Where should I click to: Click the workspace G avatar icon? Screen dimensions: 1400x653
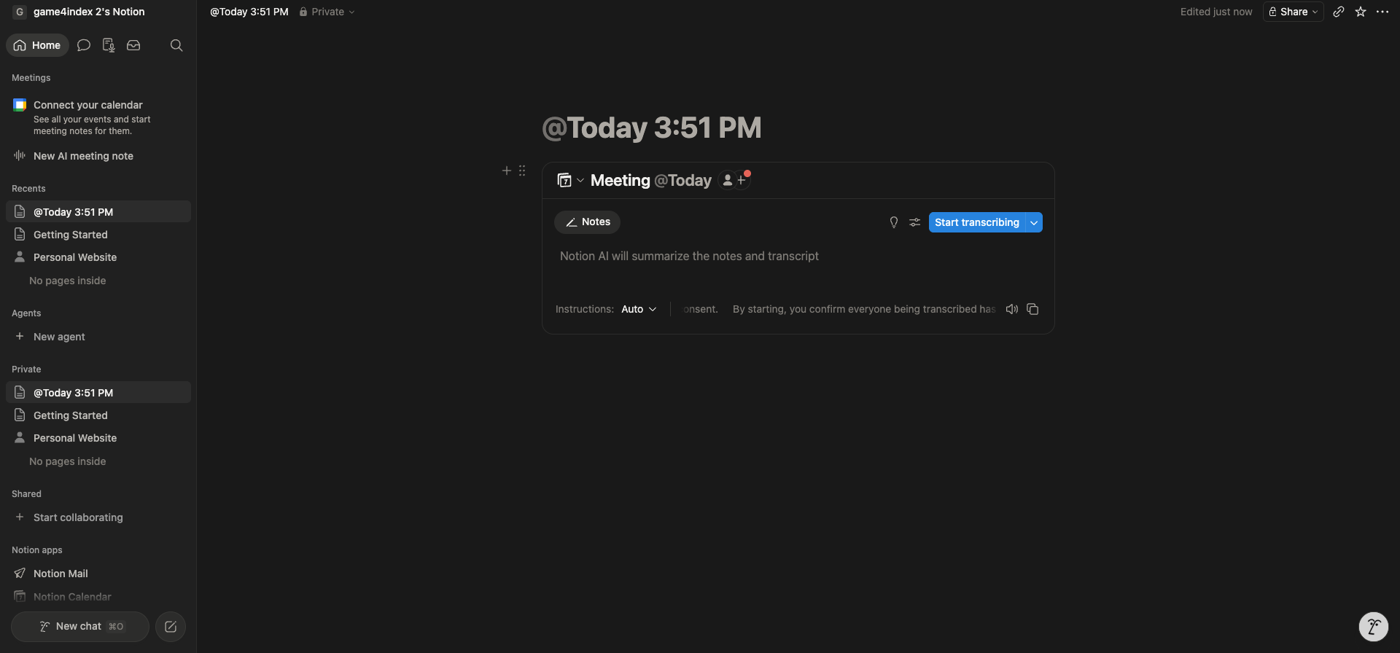coord(20,12)
